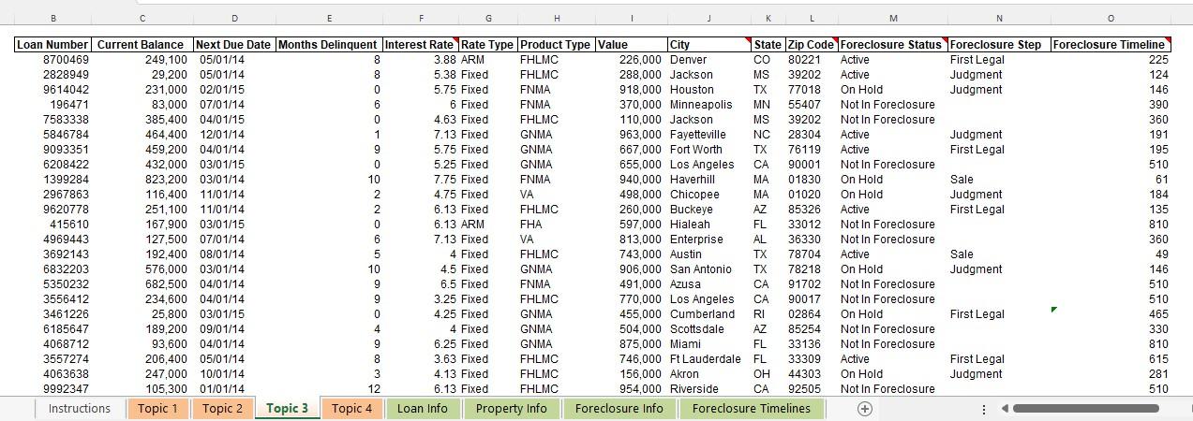Image resolution: width=1193 pixels, height=421 pixels.
Task: Select column J header
Action: coord(708,18)
